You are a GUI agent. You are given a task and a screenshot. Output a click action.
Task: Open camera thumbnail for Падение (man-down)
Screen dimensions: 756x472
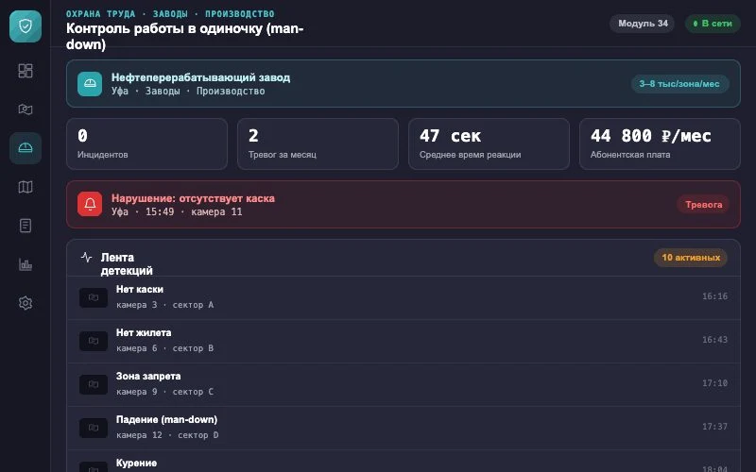(94, 428)
